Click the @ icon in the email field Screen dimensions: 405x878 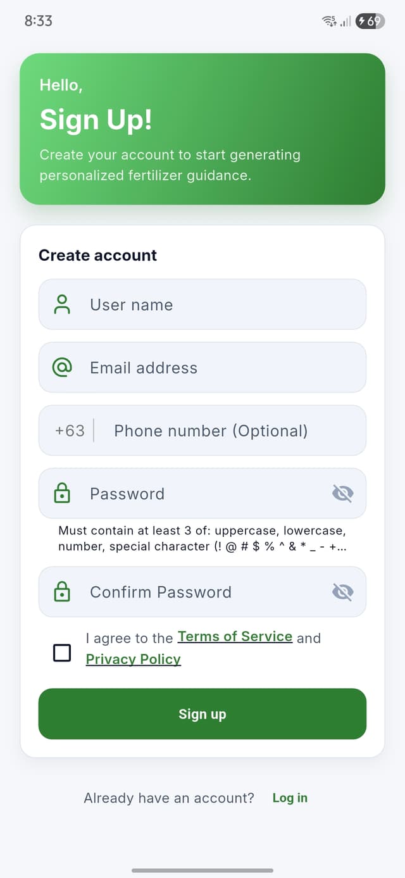[62, 367]
